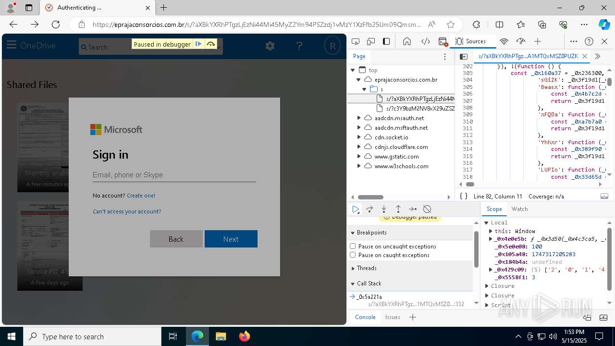Step into next function call
615x346 pixels.
click(x=384, y=209)
